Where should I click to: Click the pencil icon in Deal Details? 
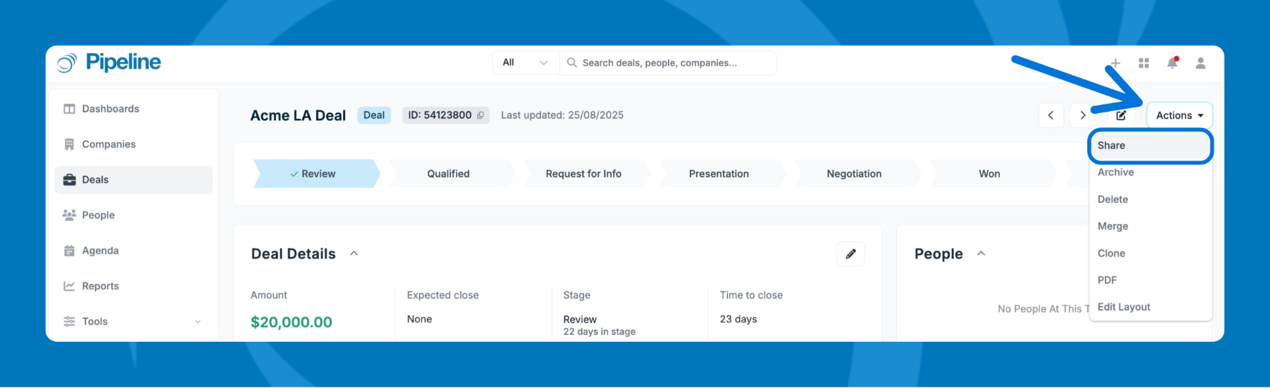tap(851, 254)
